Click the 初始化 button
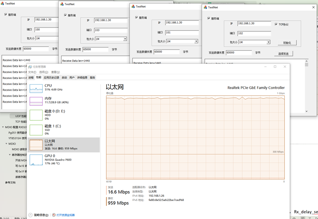 pyautogui.click(x=287, y=43)
